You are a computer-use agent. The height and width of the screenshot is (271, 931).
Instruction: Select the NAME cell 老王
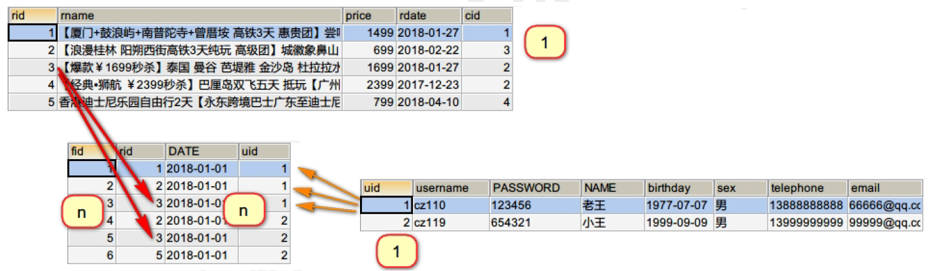click(x=613, y=205)
